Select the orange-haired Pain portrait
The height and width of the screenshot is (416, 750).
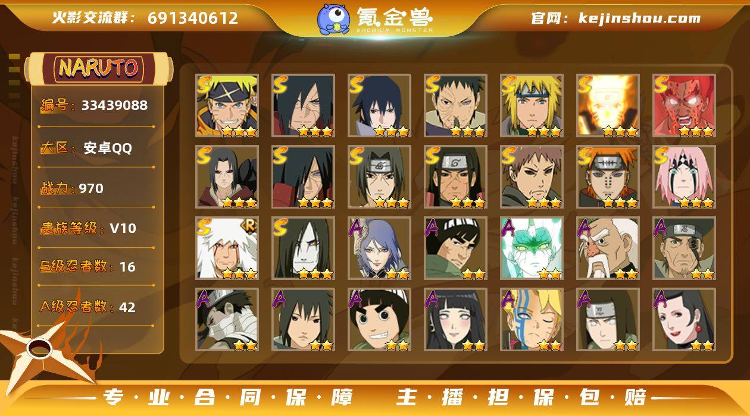click(x=608, y=177)
